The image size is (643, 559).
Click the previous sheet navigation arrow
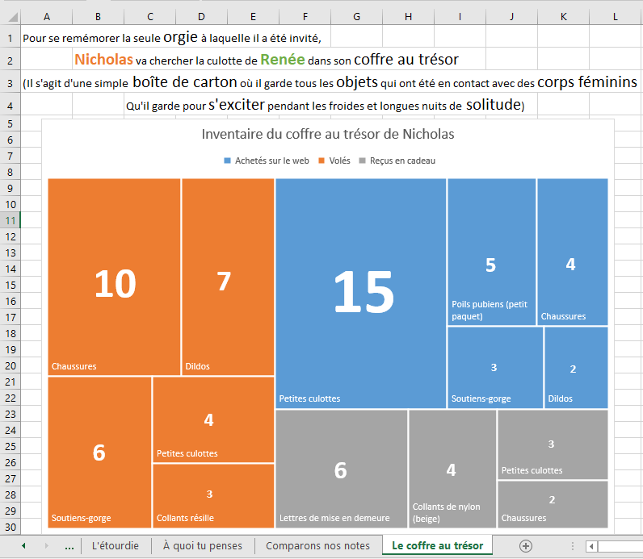23,546
